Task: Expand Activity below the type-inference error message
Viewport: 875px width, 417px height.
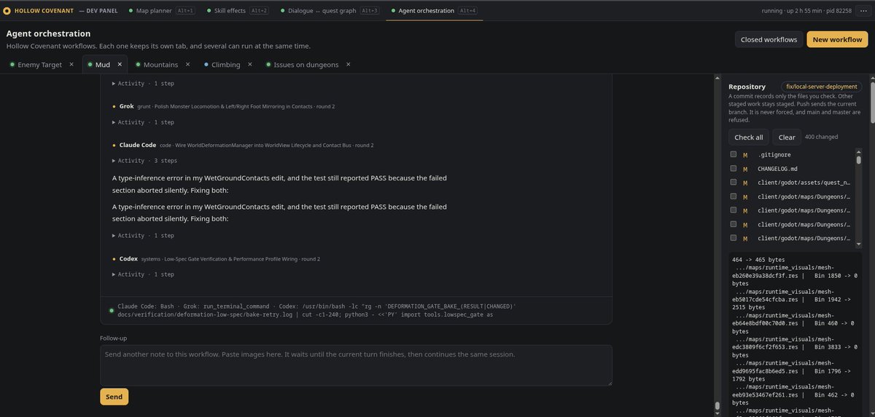Action: click(143, 236)
